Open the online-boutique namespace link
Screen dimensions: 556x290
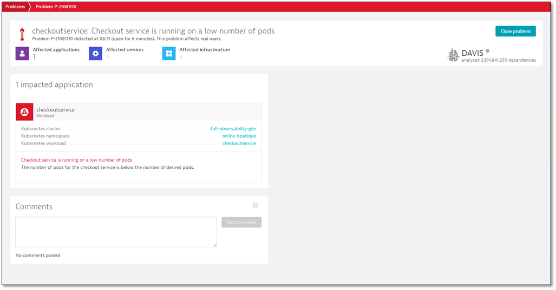tap(239, 136)
